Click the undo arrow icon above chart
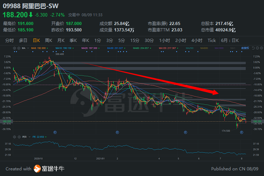264x176 pixels. [x=253, y=48]
